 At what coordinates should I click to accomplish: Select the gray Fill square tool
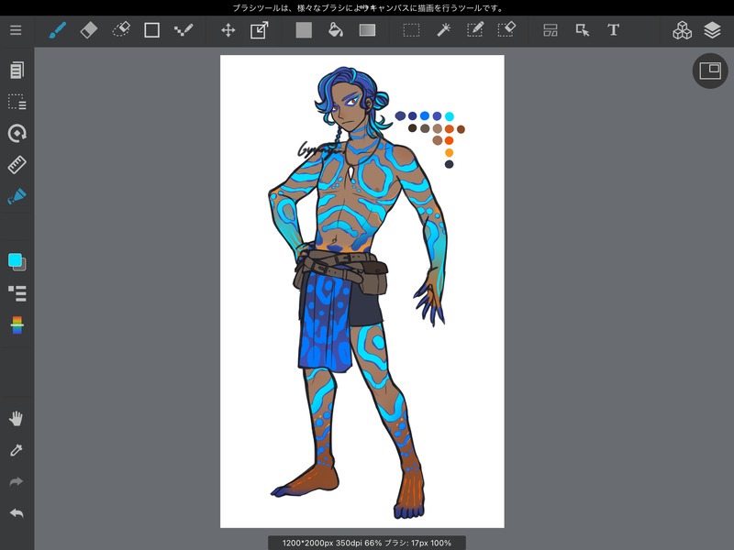click(304, 30)
